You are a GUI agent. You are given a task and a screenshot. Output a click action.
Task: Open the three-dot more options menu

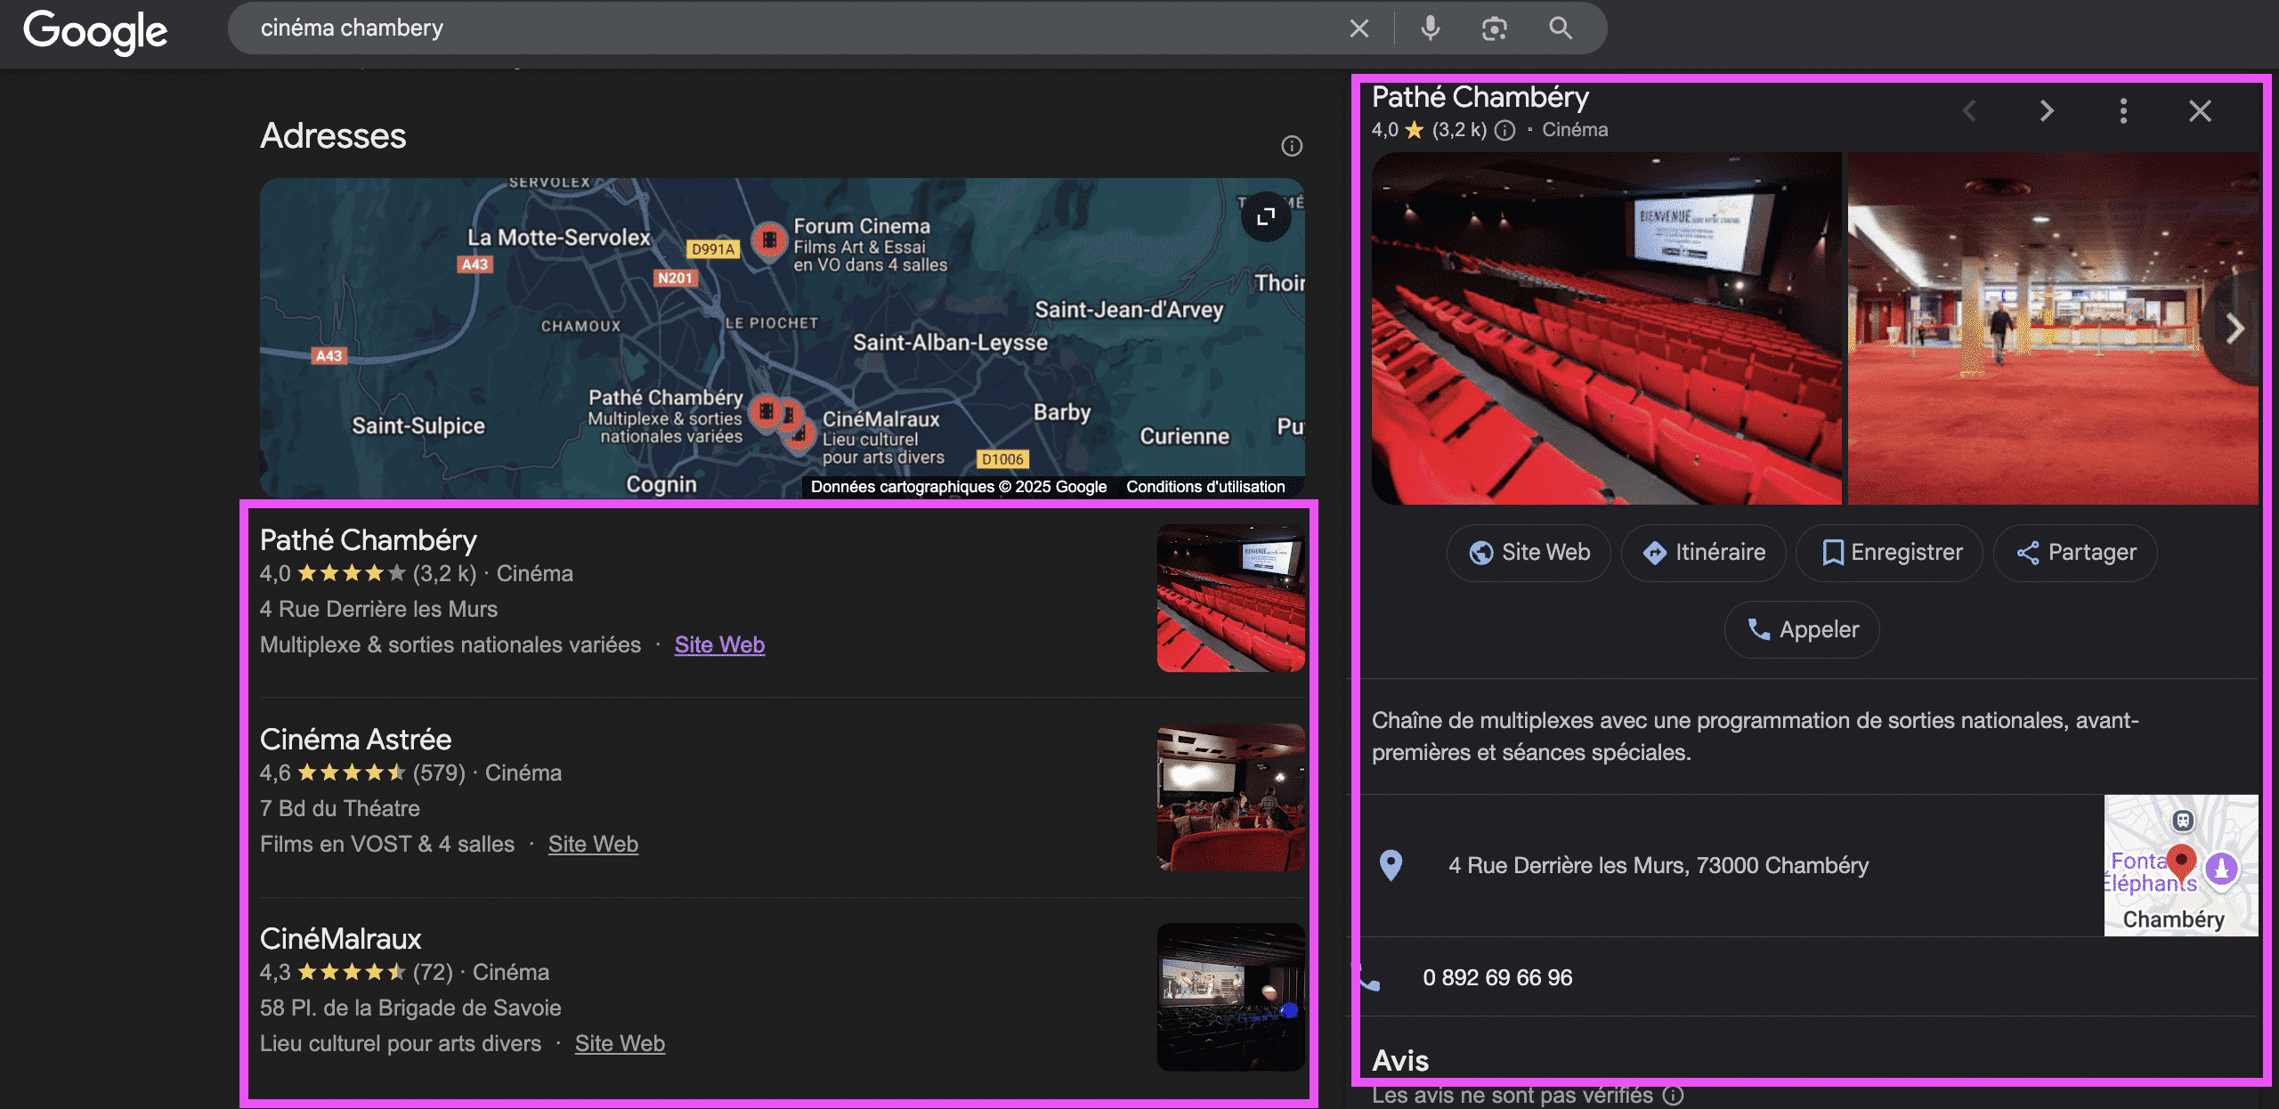point(2123,111)
